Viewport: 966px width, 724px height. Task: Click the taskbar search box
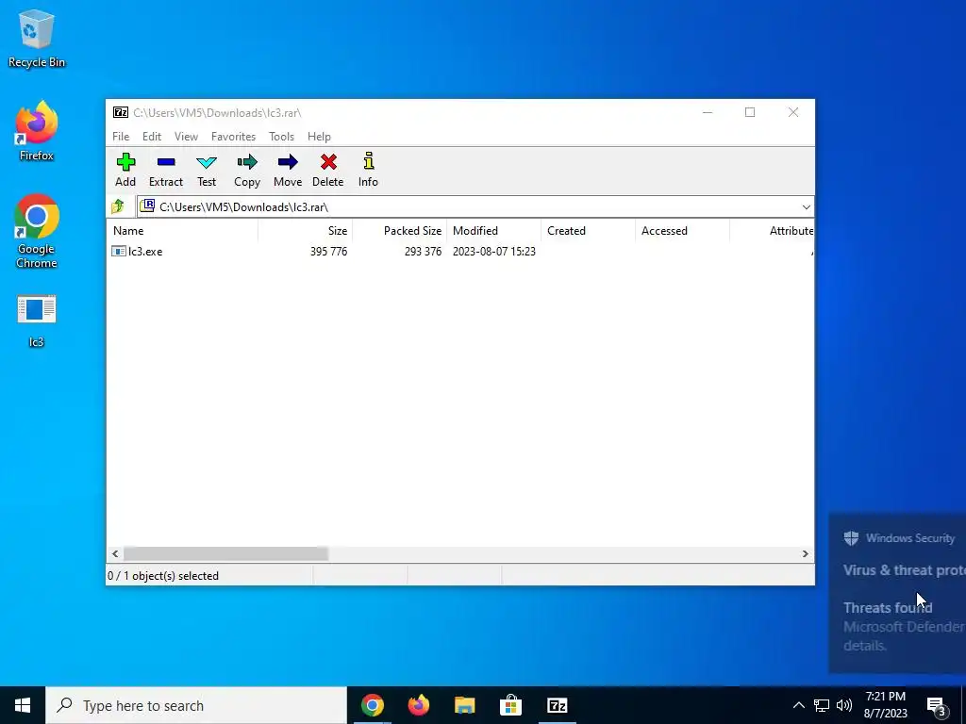(x=196, y=705)
